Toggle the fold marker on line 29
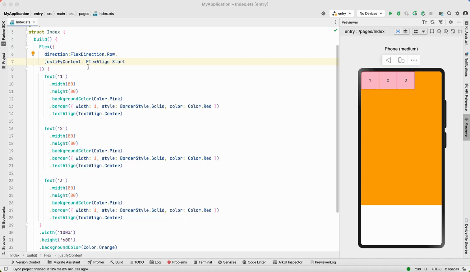 point(27,225)
